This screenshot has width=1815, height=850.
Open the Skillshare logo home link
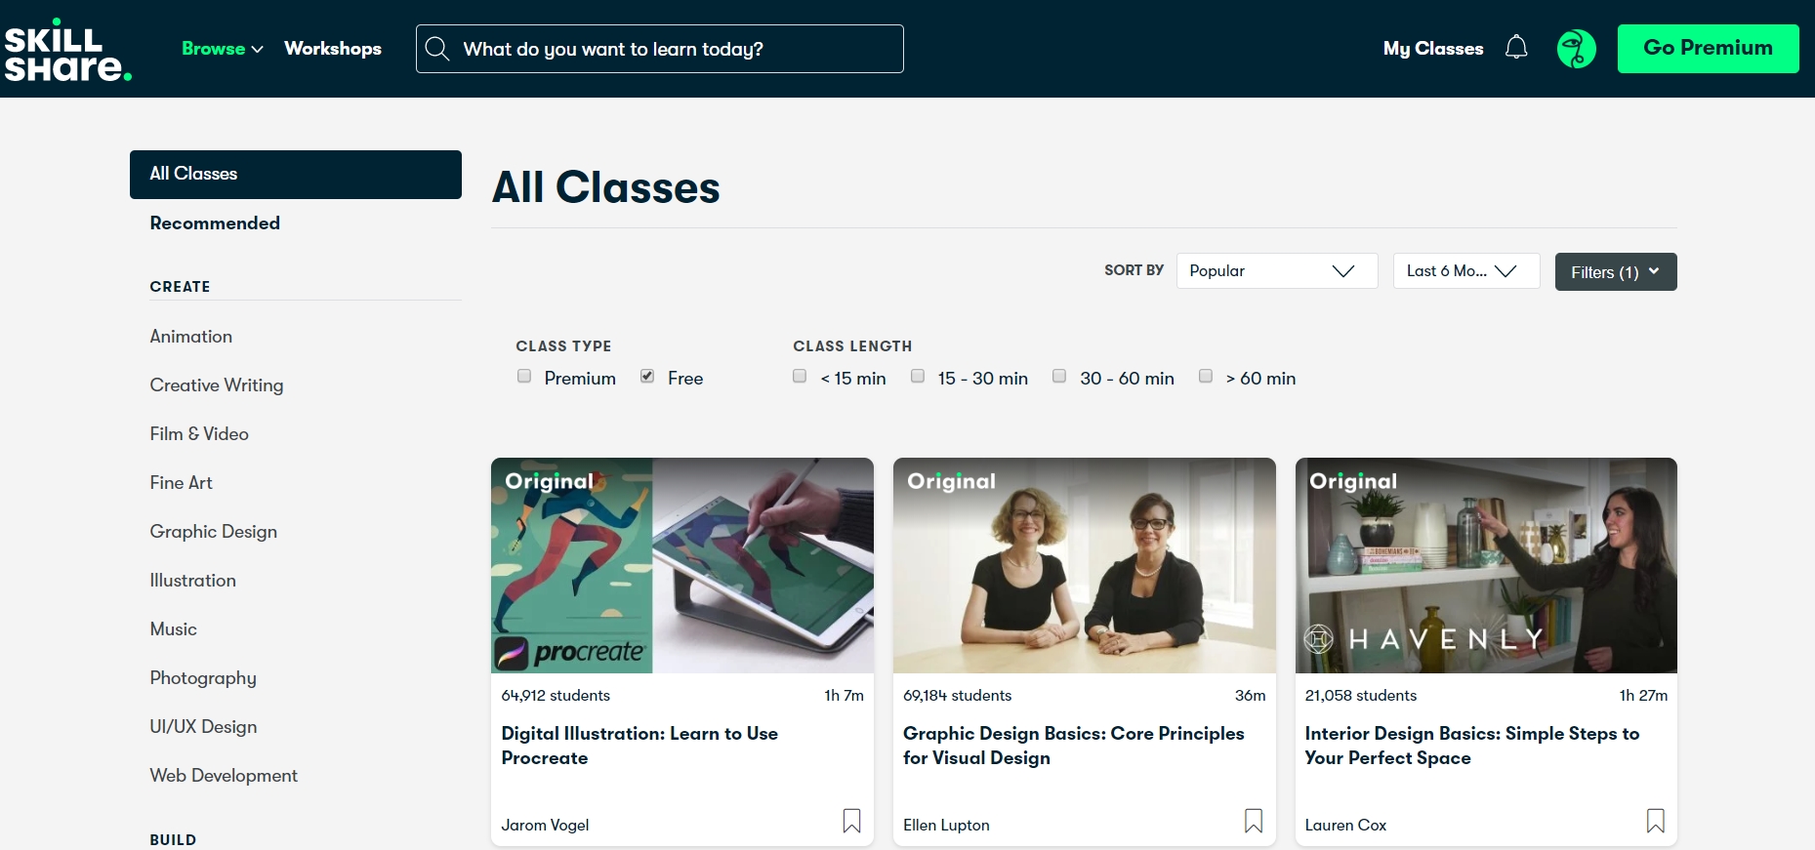point(67,50)
